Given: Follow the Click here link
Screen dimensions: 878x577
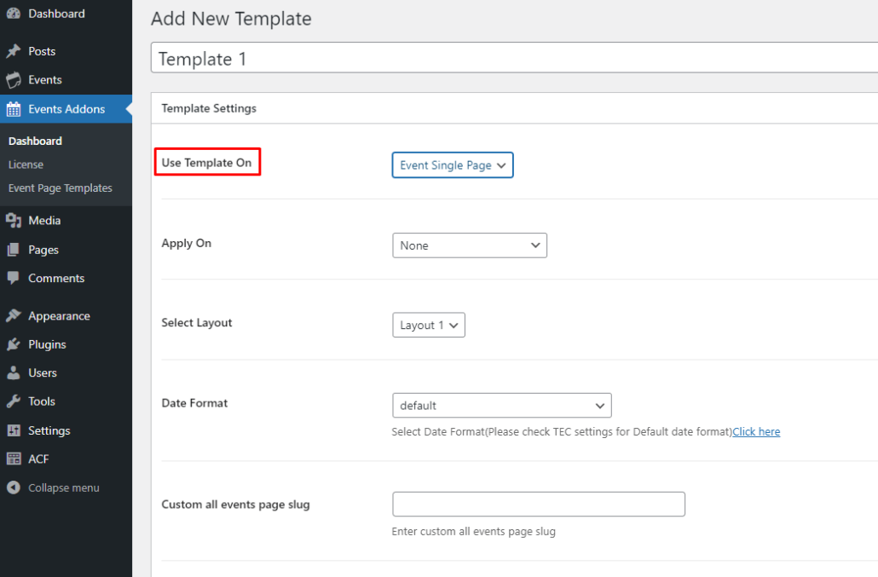Looking at the screenshot, I should [756, 432].
